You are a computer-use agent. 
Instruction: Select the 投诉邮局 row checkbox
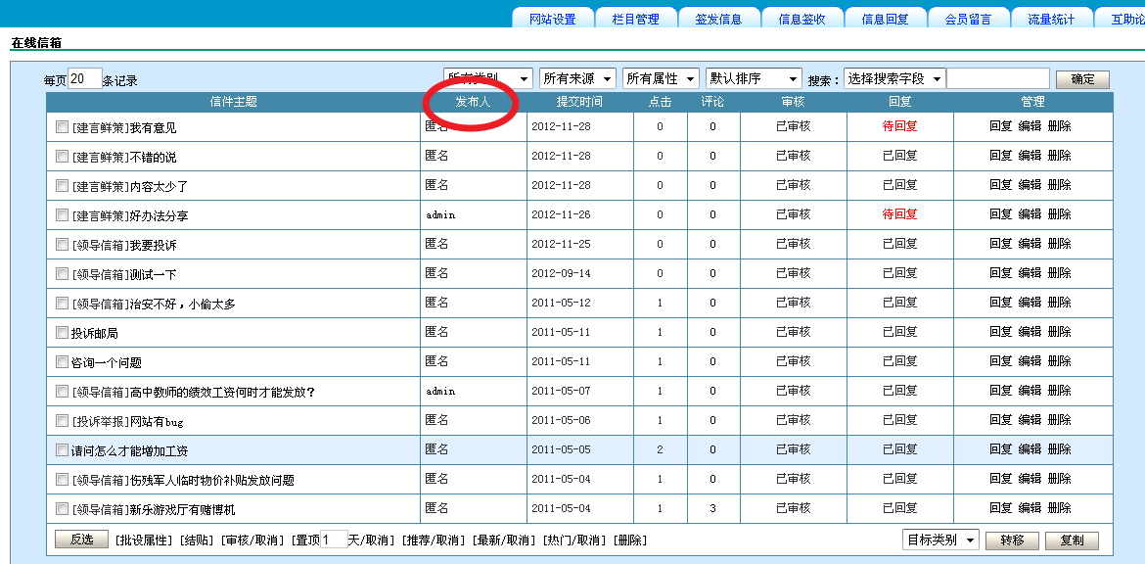click(x=63, y=333)
